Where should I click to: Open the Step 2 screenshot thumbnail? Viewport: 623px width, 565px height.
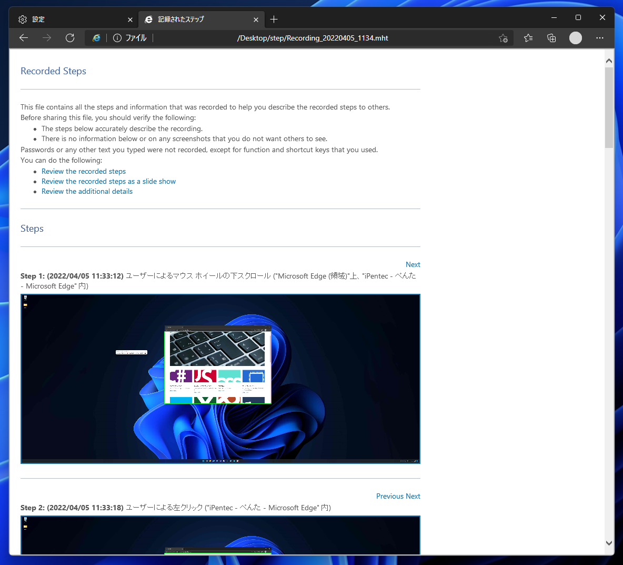click(x=220, y=535)
